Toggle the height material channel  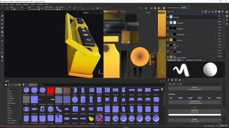[x=180, y=98]
